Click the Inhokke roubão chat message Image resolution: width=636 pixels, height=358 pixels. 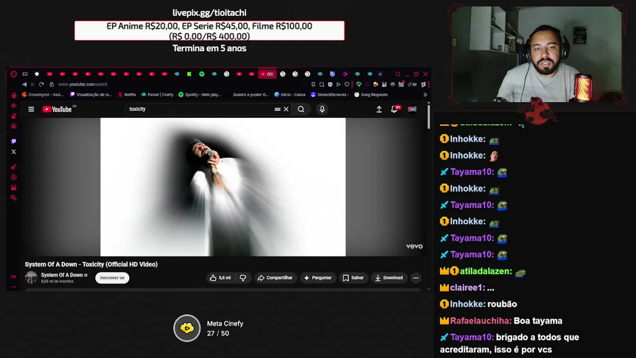[x=478, y=304]
